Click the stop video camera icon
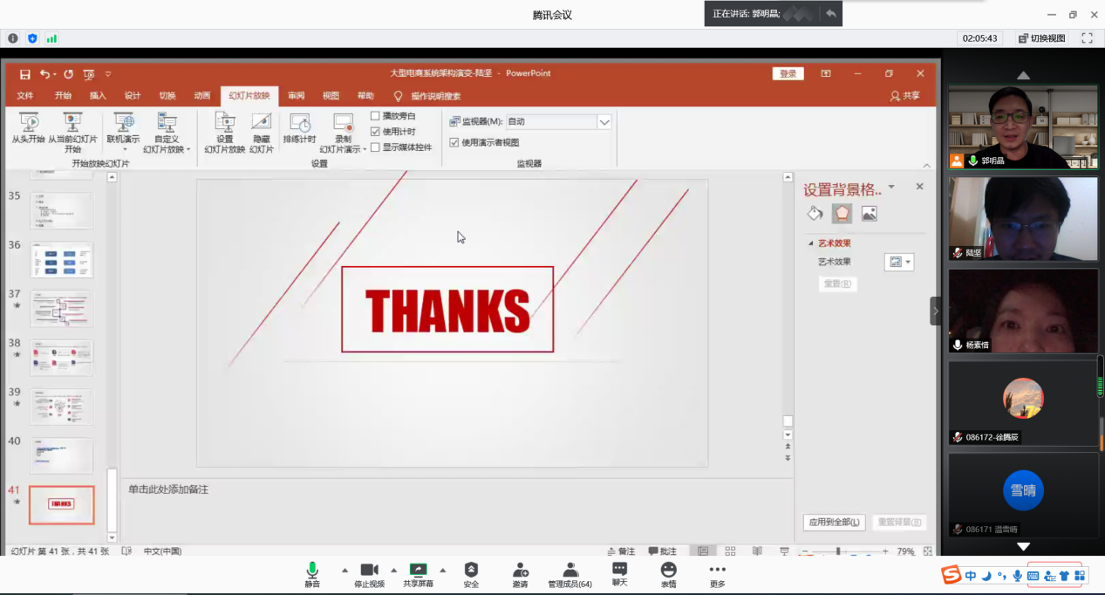 pos(369,570)
